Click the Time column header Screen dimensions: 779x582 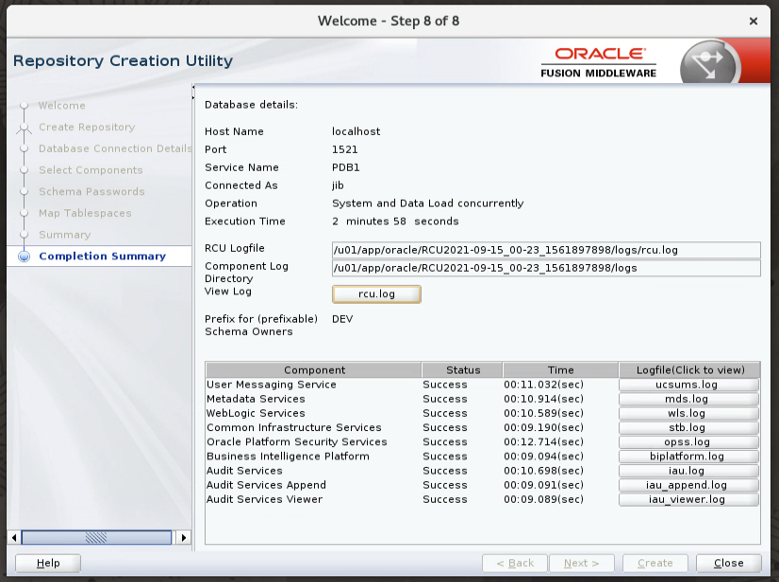click(560, 370)
